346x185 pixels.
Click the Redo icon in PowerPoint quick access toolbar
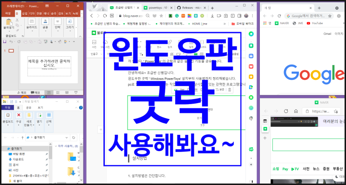pos(19,41)
